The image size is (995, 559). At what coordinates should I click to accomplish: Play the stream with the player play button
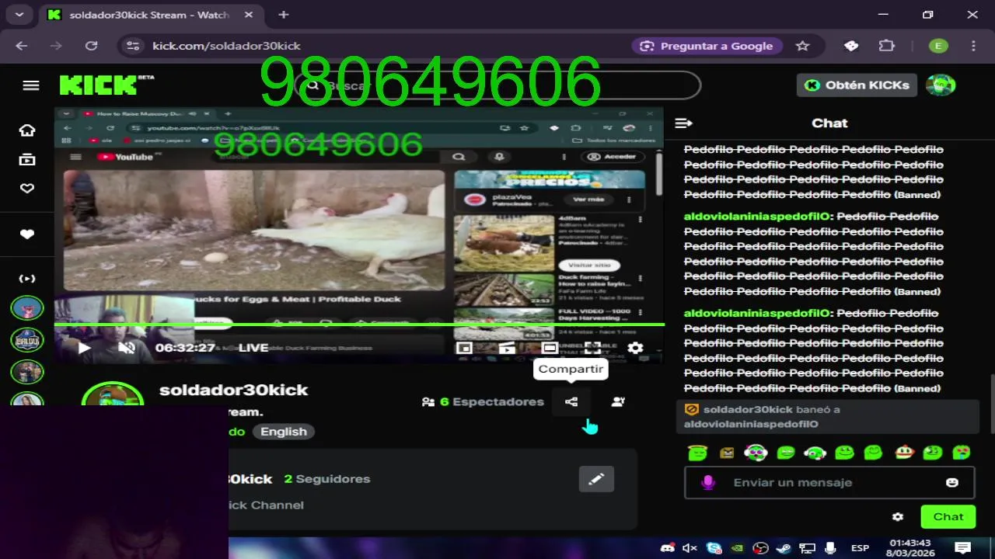coord(85,348)
